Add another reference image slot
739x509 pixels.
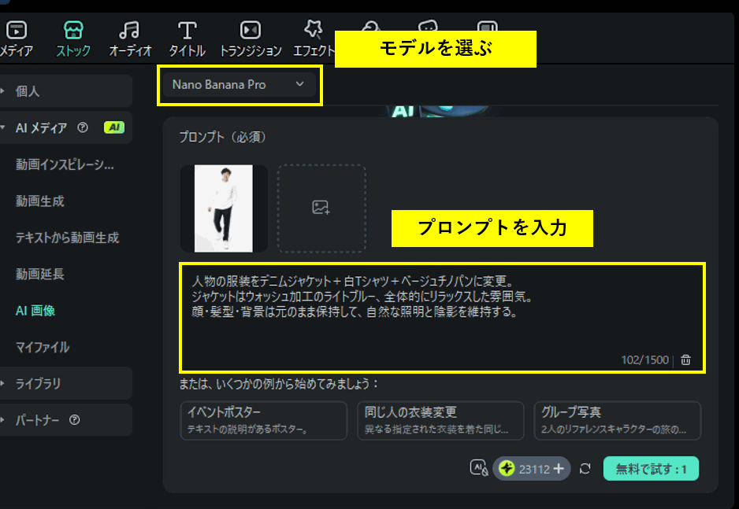321,208
